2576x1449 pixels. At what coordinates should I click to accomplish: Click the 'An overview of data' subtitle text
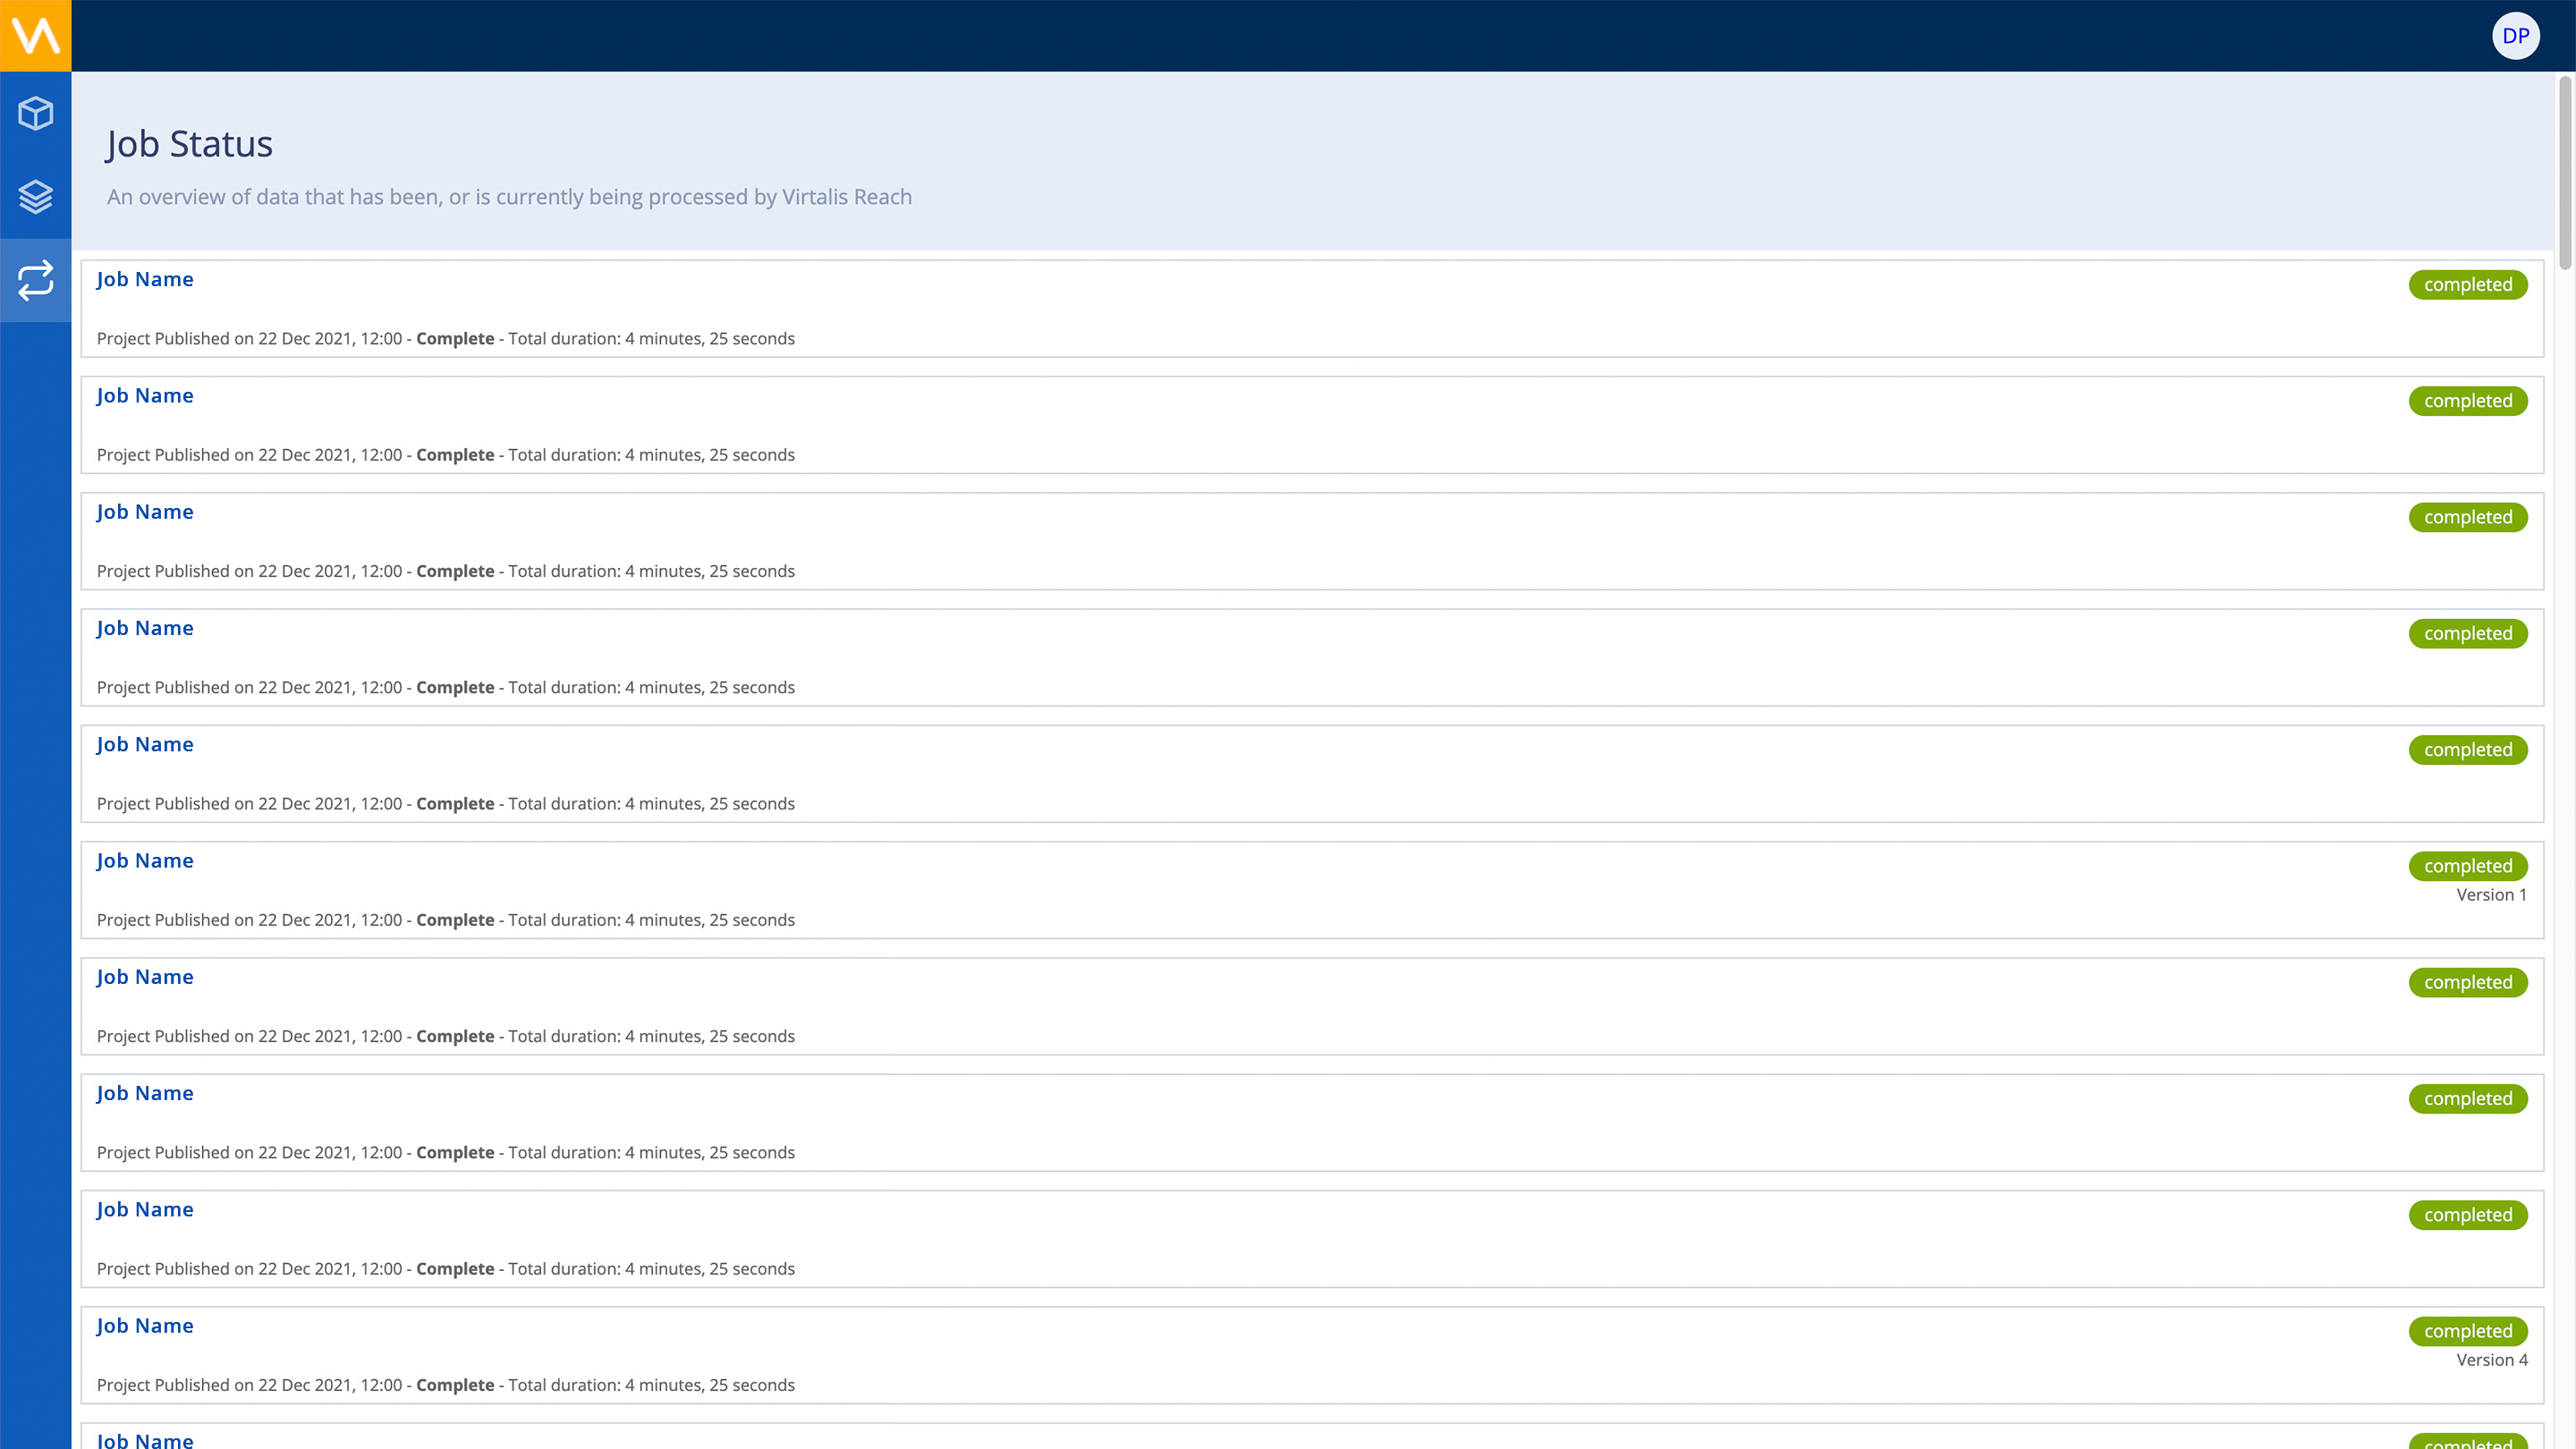(x=509, y=197)
